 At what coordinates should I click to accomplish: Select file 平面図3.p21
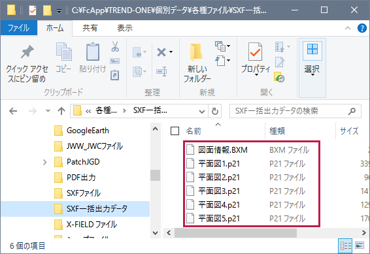coord(213,191)
